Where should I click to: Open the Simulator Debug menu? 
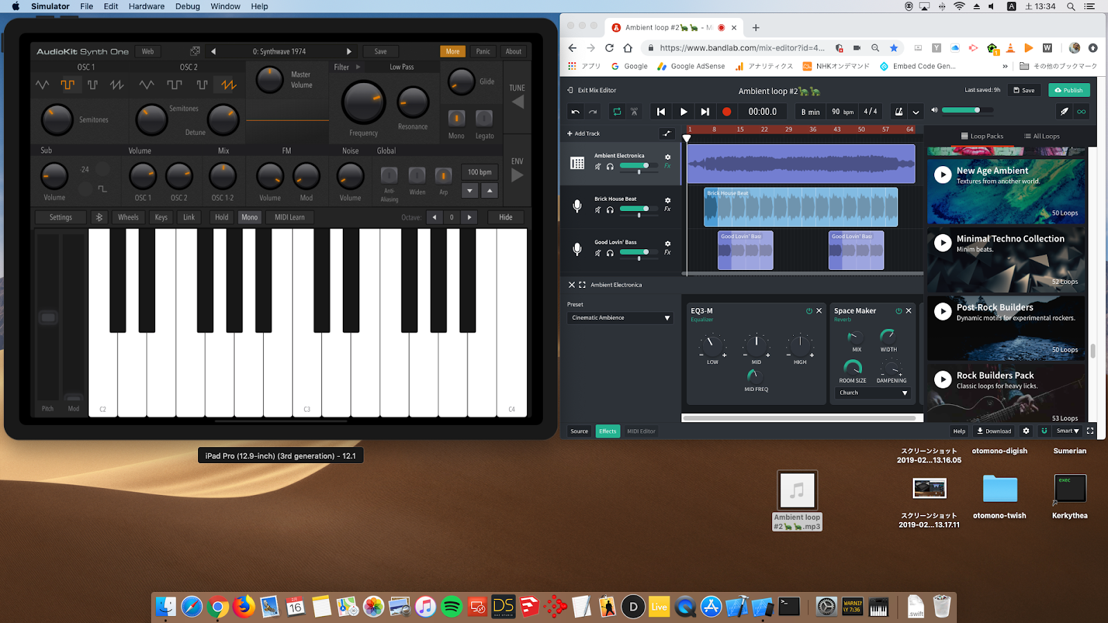[x=188, y=6]
